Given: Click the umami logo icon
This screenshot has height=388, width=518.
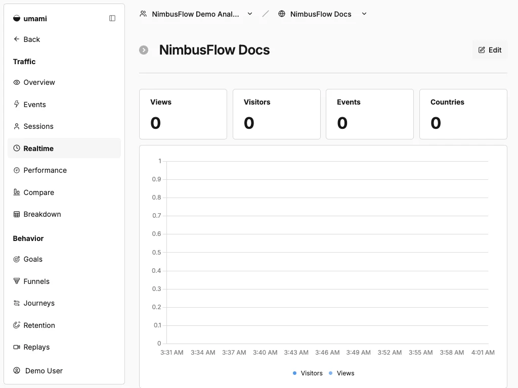Looking at the screenshot, I should click(17, 19).
